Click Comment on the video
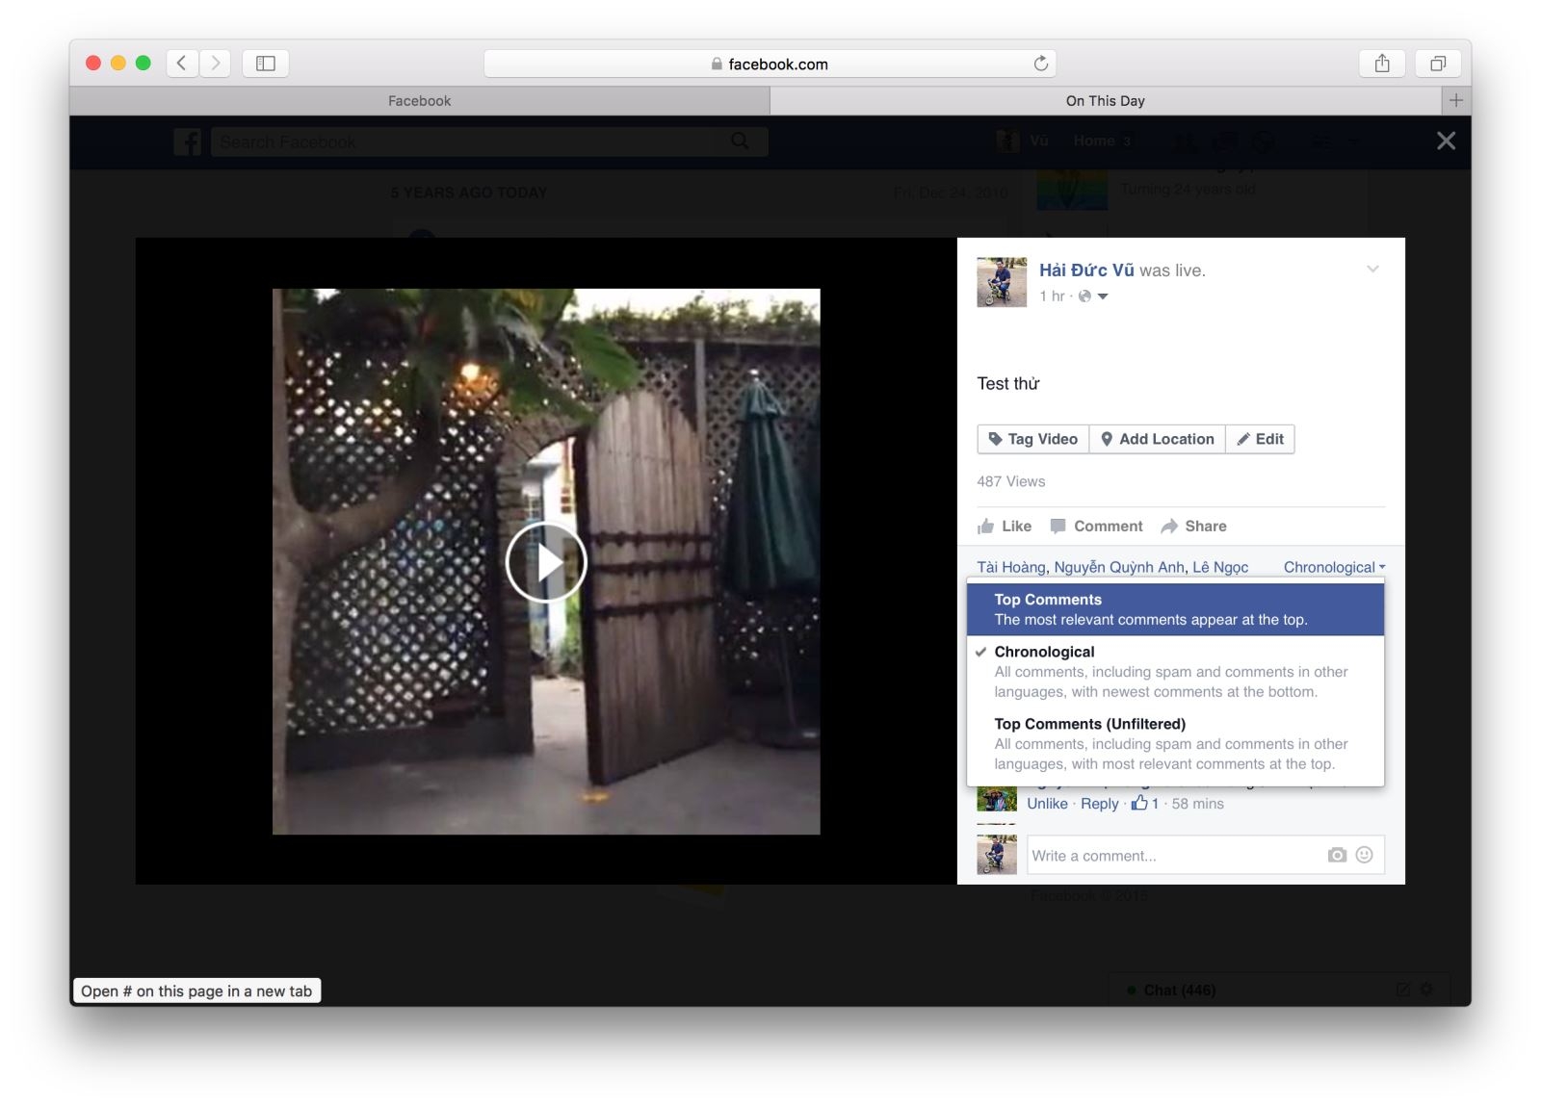1541x1106 pixels. pyautogui.click(x=1096, y=527)
